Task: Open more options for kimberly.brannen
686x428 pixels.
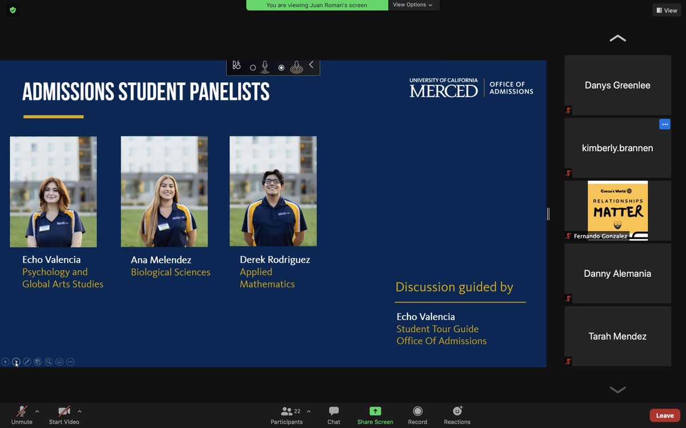Action: pos(664,124)
